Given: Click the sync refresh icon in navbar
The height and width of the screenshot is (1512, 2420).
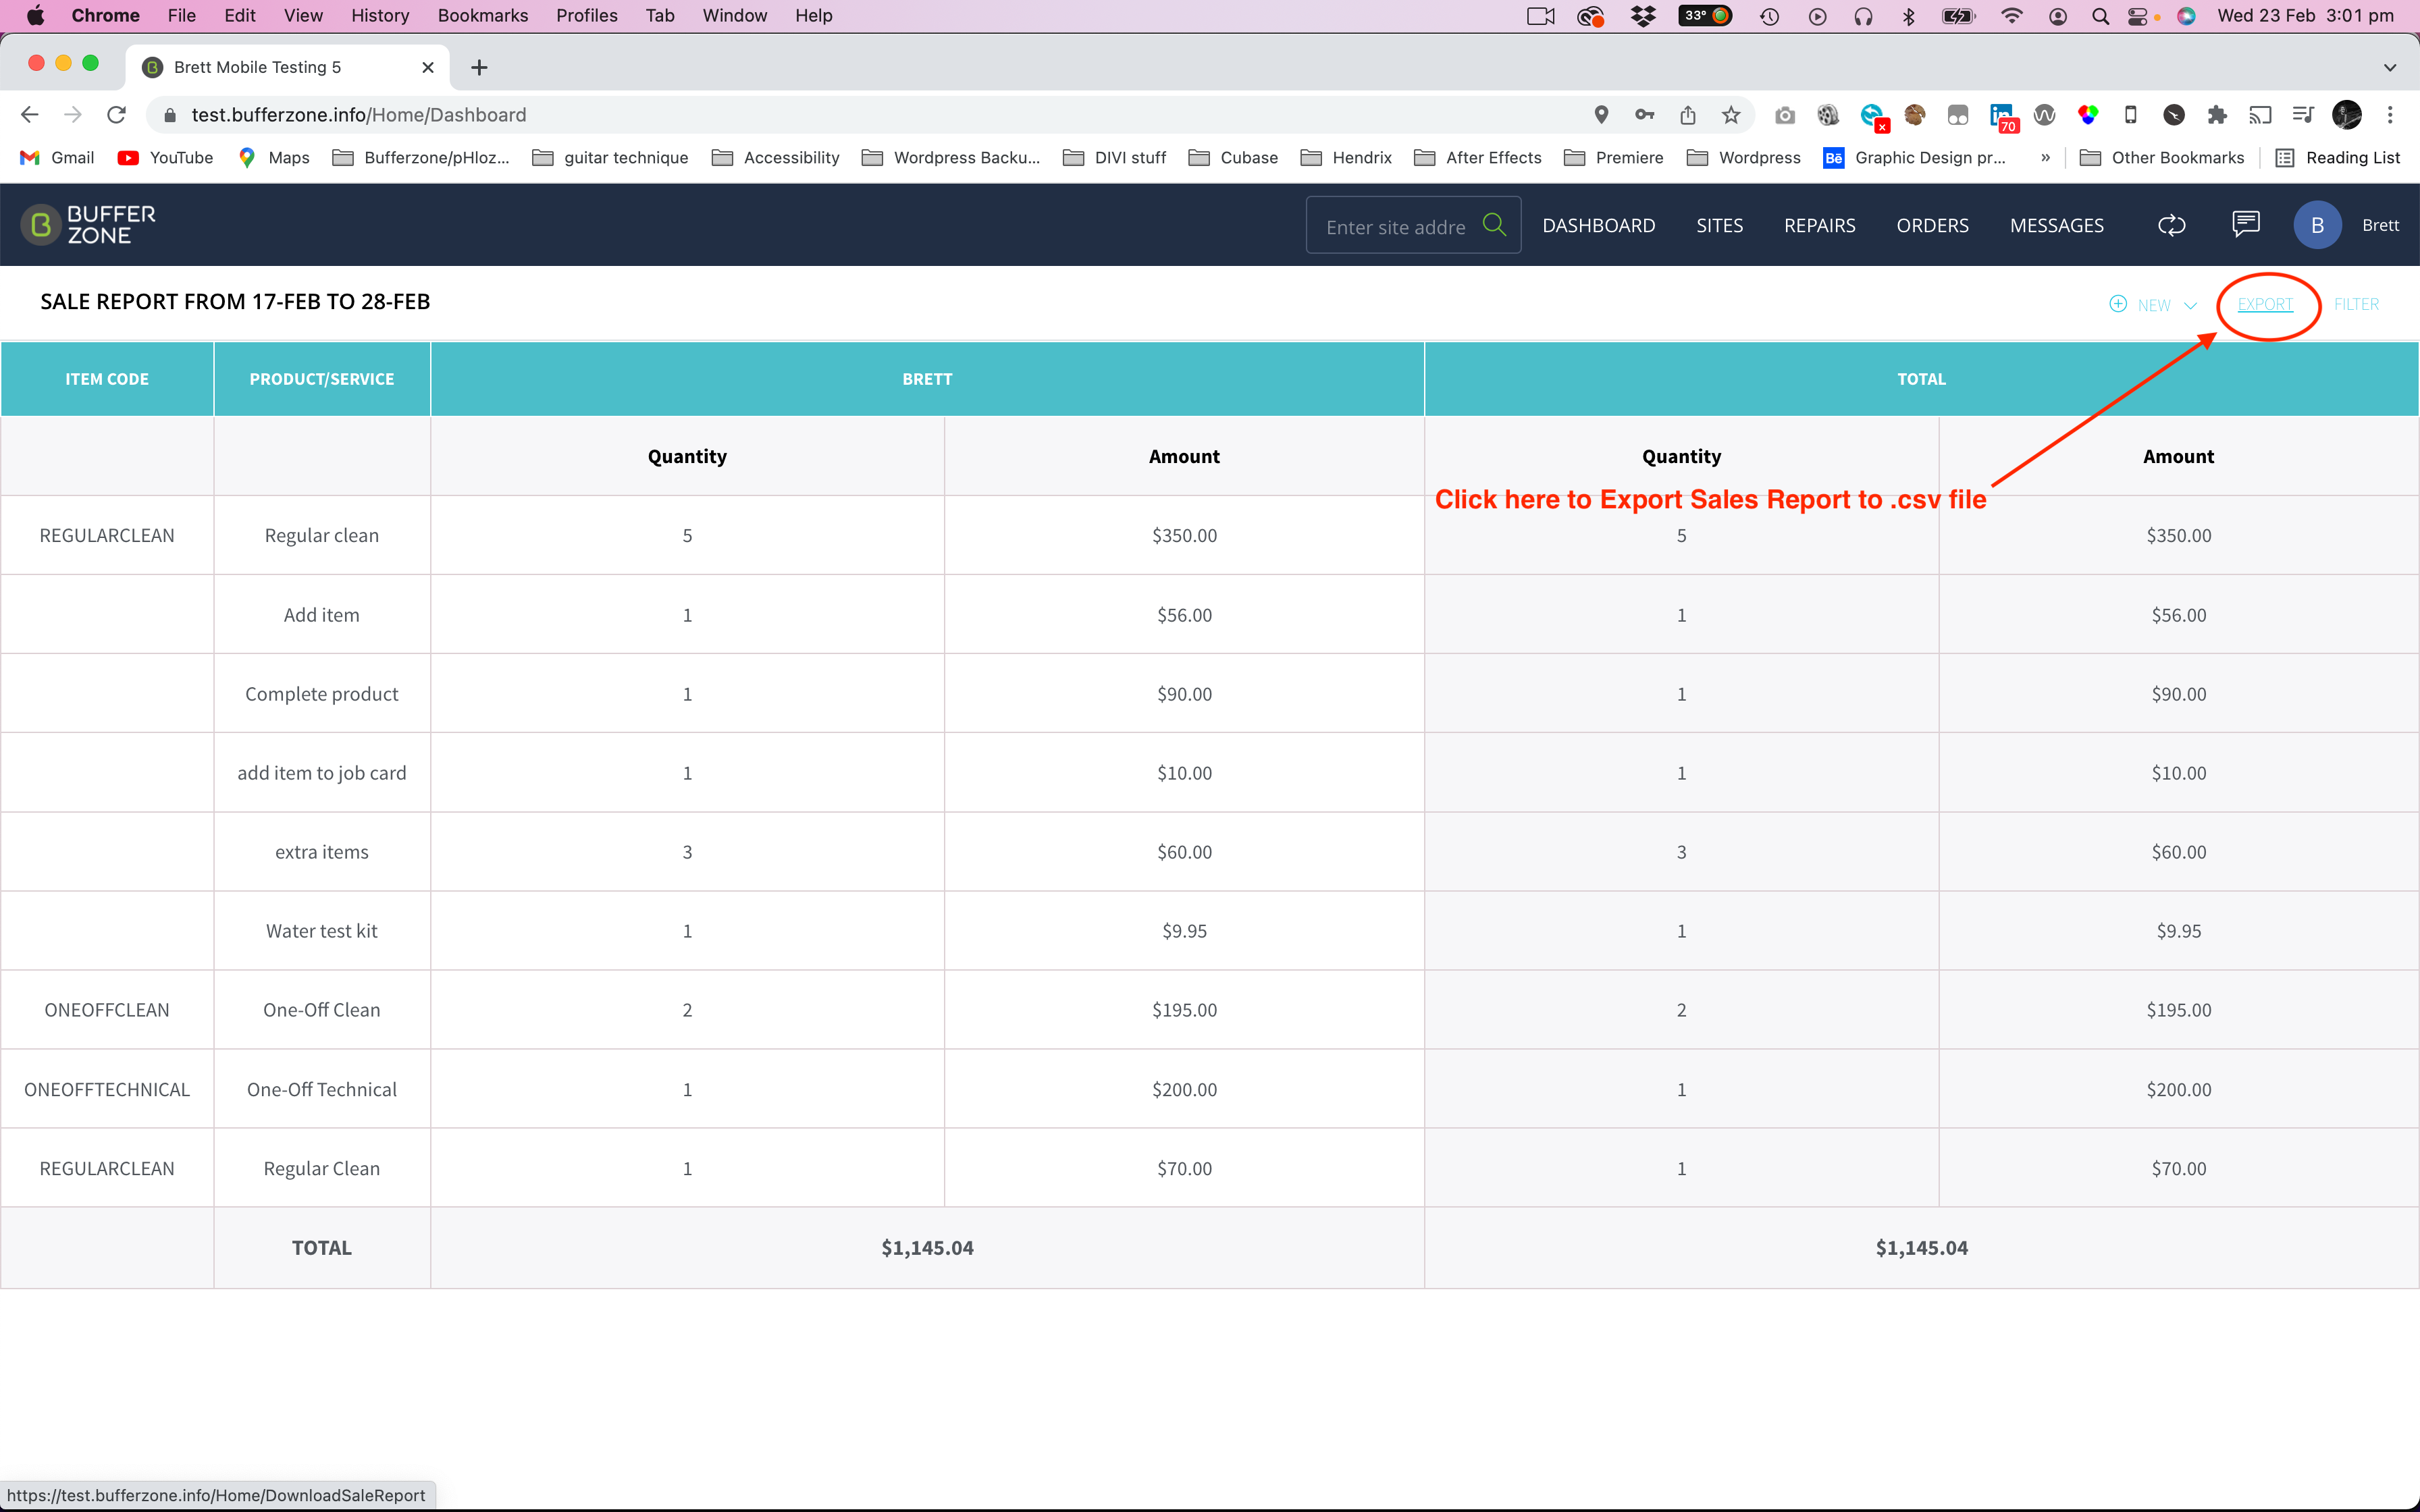Looking at the screenshot, I should click(x=2172, y=225).
